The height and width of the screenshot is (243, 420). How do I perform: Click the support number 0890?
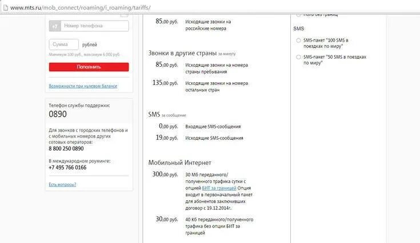tap(58, 114)
